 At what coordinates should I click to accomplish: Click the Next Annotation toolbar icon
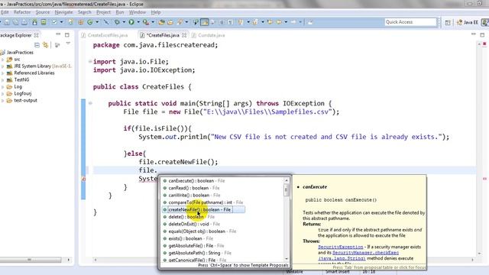(241, 22)
